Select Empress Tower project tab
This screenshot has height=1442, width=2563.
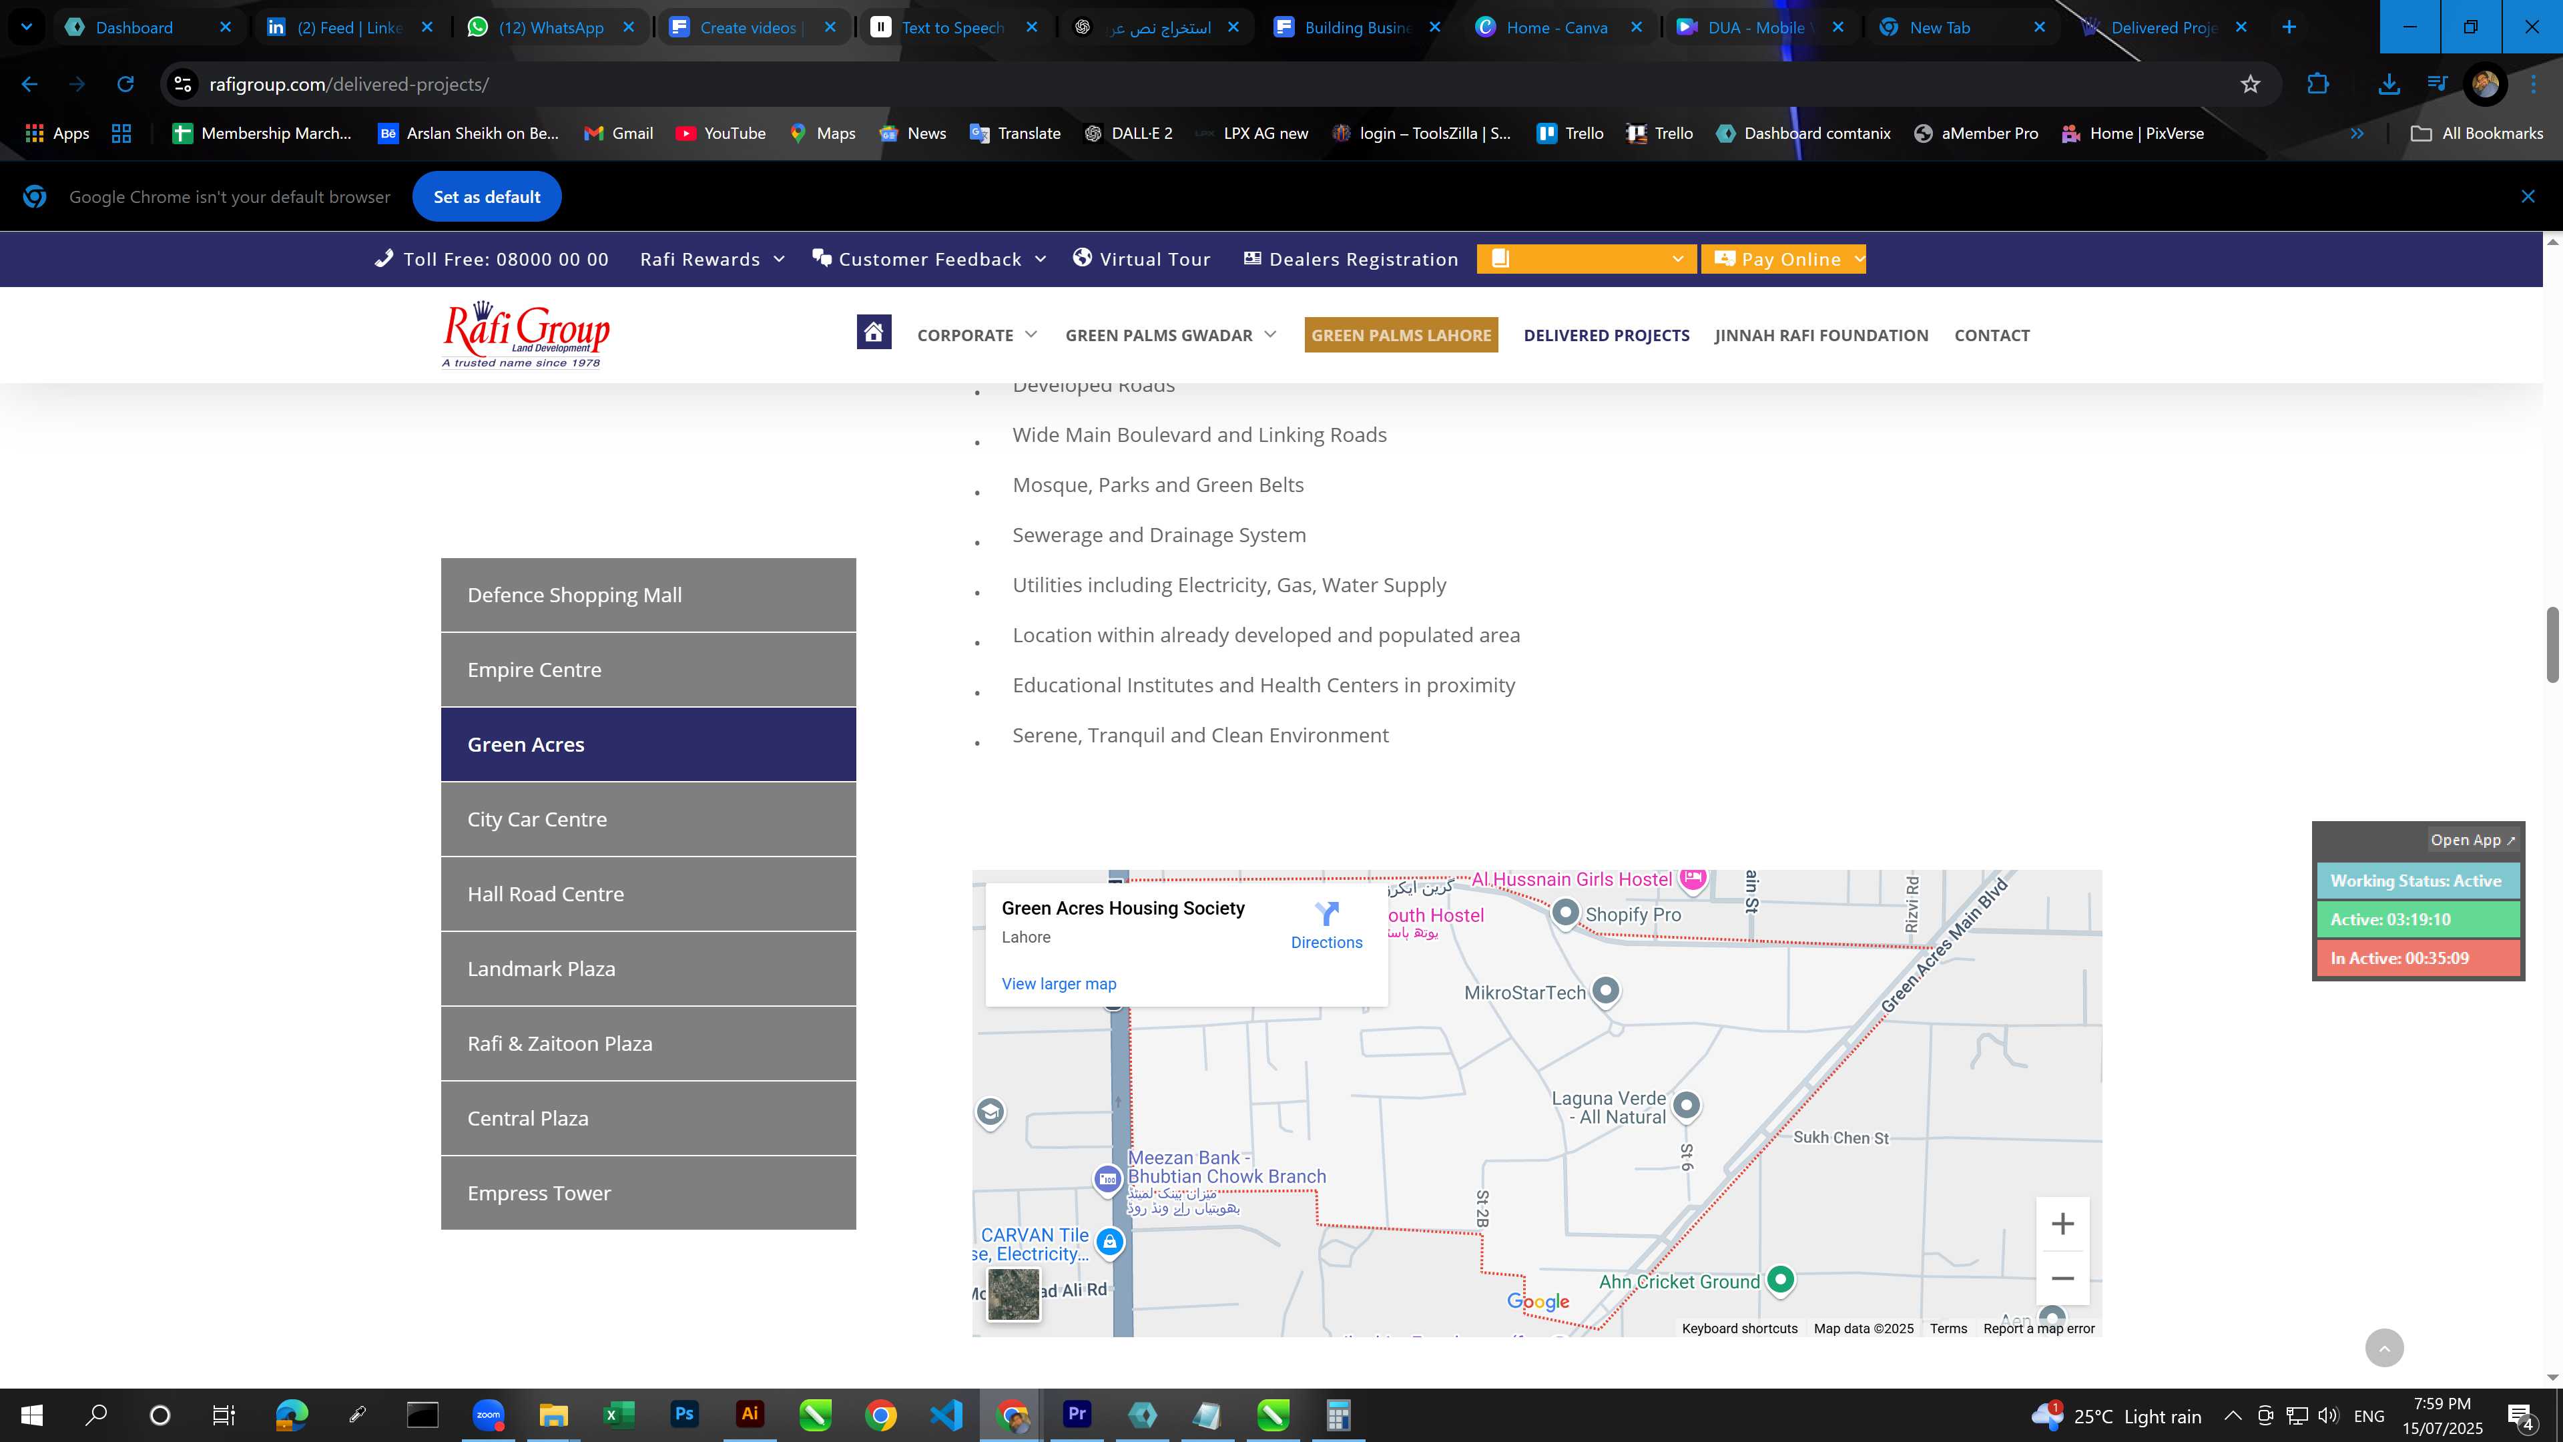[647, 1192]
